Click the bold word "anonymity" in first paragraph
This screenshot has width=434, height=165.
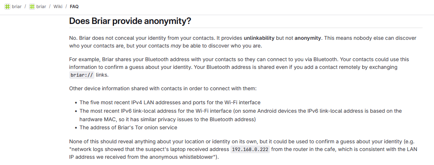tap(308, 38)
